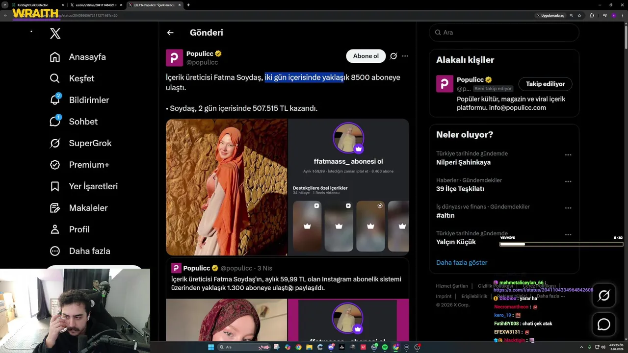Open SuperGrok from sidebar

click(x=81, y=143)
